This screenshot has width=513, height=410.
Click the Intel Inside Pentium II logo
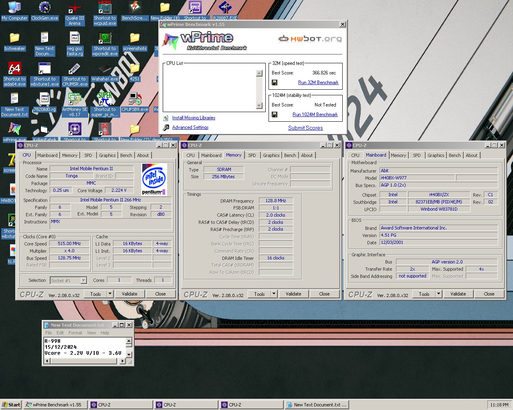click(x=154, y=179)
